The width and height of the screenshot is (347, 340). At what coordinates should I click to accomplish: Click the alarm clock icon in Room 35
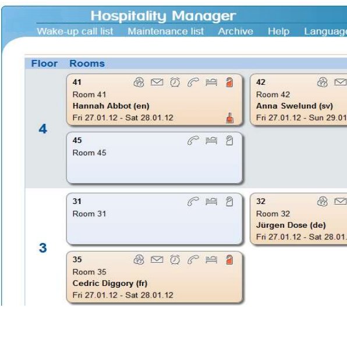coord(175,260)
